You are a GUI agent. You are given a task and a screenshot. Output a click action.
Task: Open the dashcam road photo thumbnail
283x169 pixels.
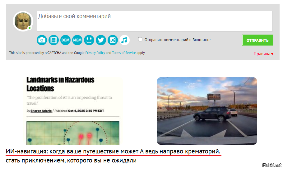tap(207, 111)
